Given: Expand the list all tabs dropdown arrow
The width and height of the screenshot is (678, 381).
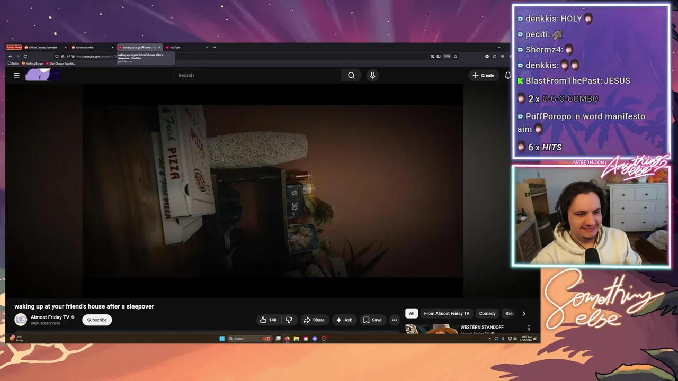Looking at the screenshot, I should 499,47.
